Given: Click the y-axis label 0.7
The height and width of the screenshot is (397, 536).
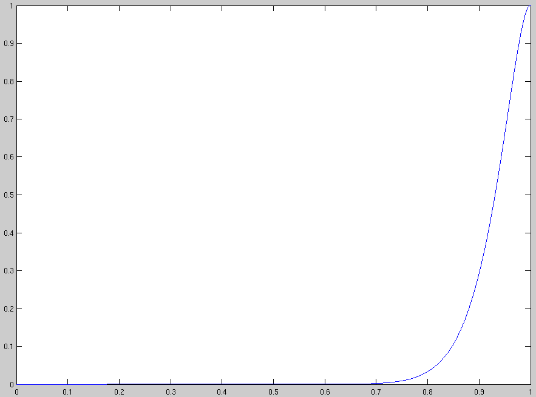Looking at the screenshot, I should [x=8, y=119].
